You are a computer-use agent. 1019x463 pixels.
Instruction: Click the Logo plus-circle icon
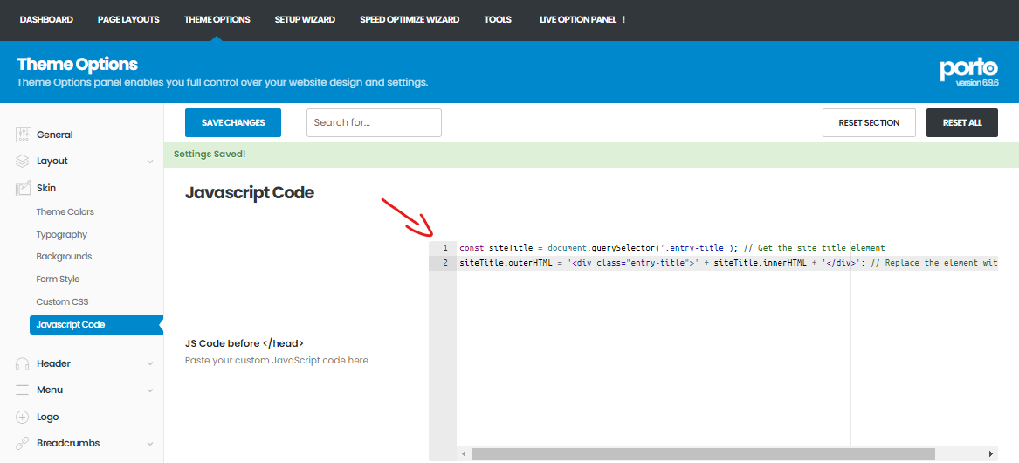point(23,417)
